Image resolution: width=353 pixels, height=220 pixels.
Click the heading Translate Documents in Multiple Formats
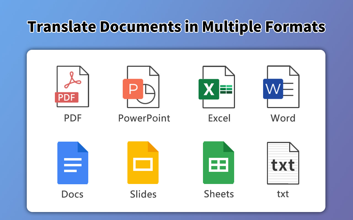coord(176,27)
